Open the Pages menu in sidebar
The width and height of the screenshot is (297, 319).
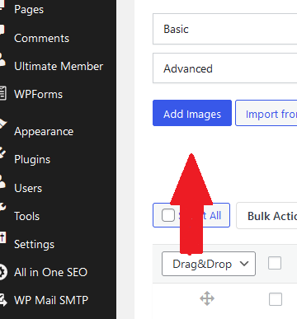pyautogui.click(x=29, y=10)
